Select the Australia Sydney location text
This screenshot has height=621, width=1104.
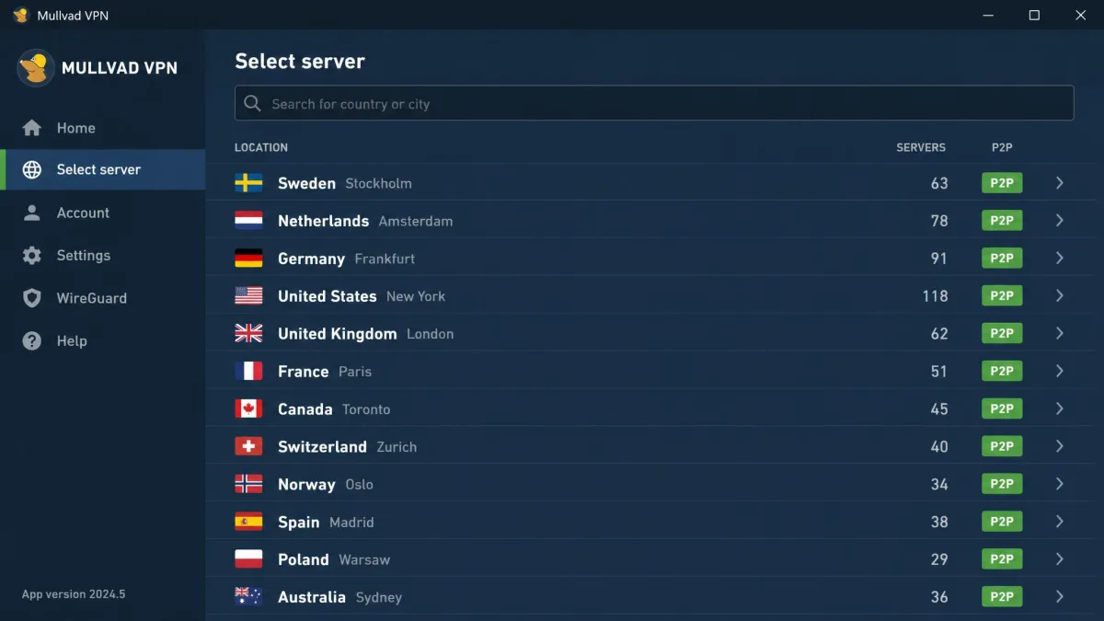pos(340,597)
